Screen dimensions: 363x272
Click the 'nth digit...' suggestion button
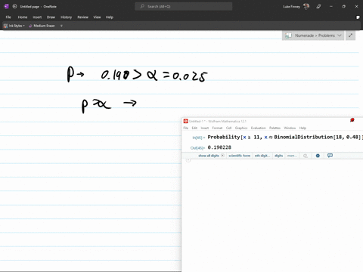262,156
